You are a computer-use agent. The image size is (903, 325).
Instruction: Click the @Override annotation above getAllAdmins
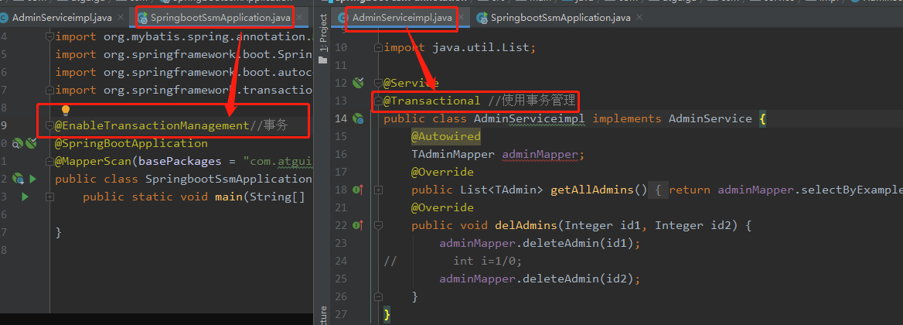pyautogui.click(x=442, y=172)
